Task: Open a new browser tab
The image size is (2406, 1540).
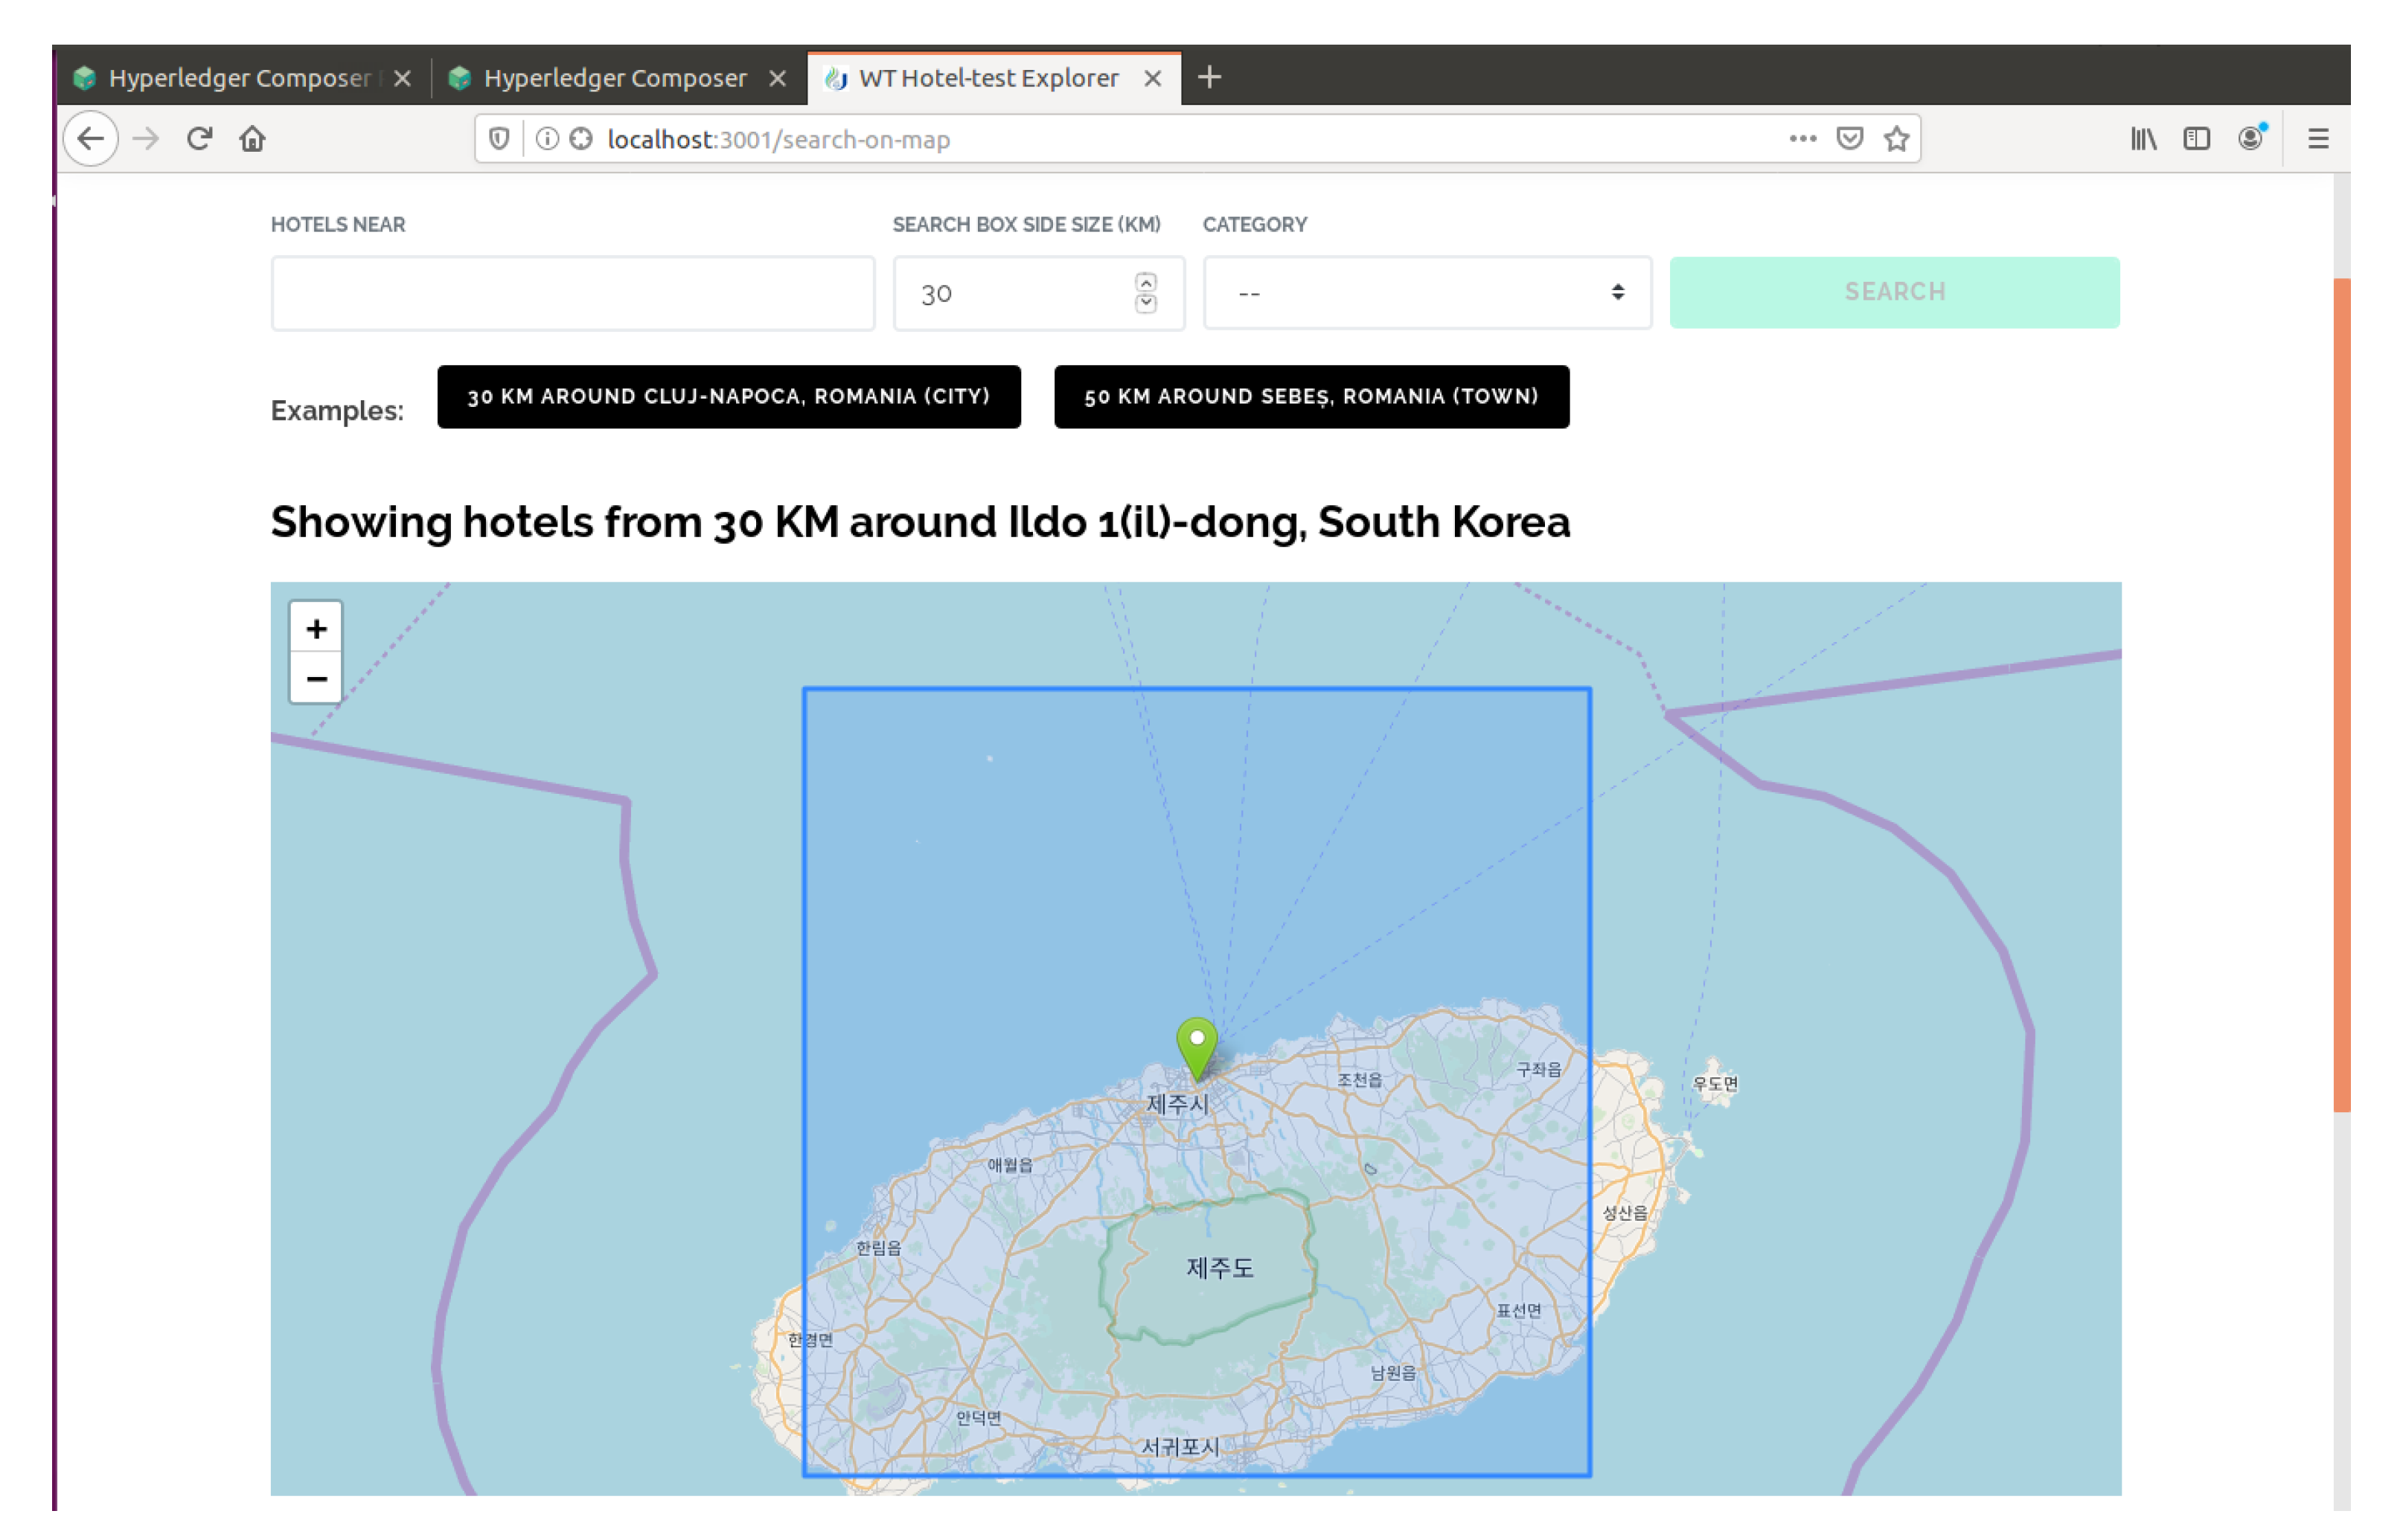Action: 1209,77
